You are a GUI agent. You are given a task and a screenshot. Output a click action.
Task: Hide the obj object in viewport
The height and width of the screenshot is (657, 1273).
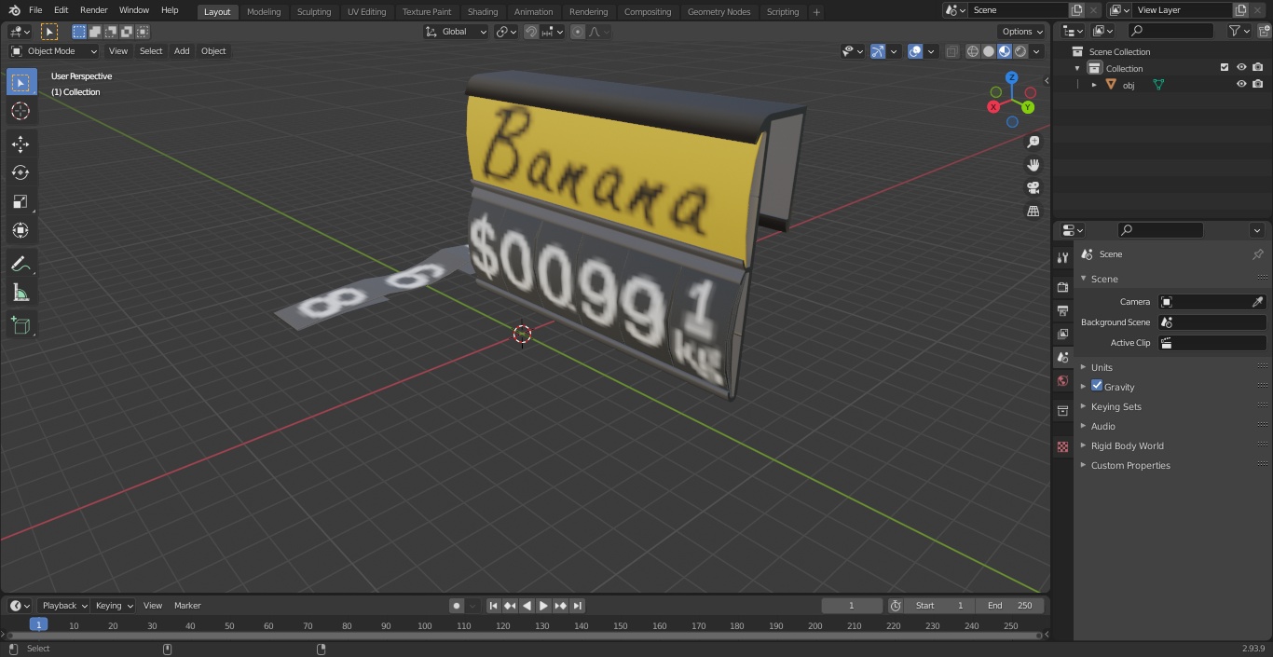click(1241, 84)
